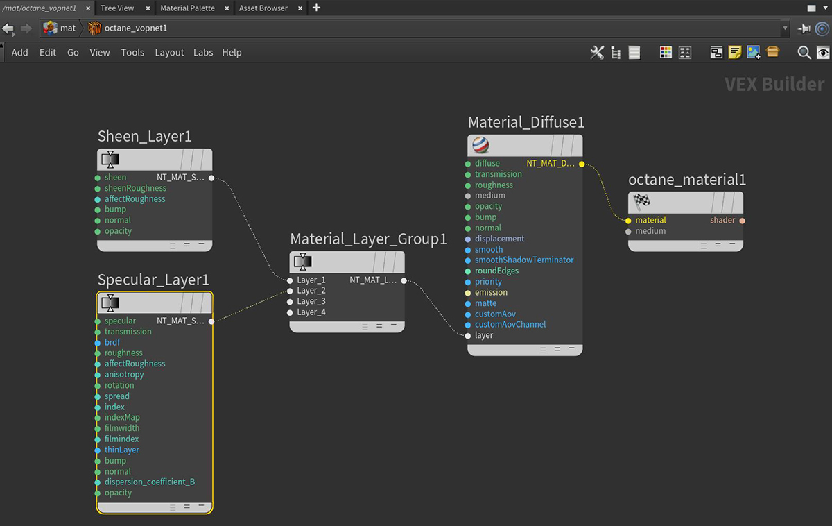Toggle the pin pane icon
Viewport: 832px width, 526px height.
coord(804,28)
